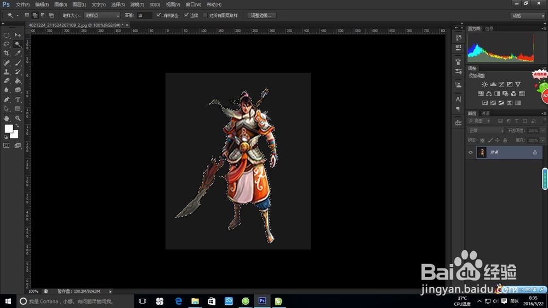Image resolution: width=548 pixels, height=308 pixels.
Task: Pick the Pen tool
Action: coord(7,100)
